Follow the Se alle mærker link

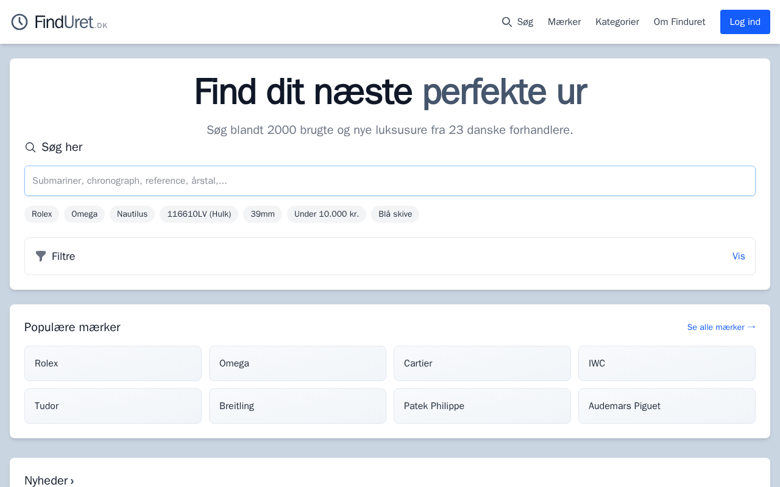coord(721,327)
